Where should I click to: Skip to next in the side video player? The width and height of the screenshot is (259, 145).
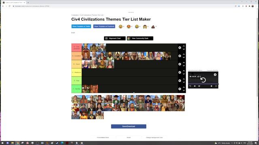pyautogui.click(x=195, y=86)
